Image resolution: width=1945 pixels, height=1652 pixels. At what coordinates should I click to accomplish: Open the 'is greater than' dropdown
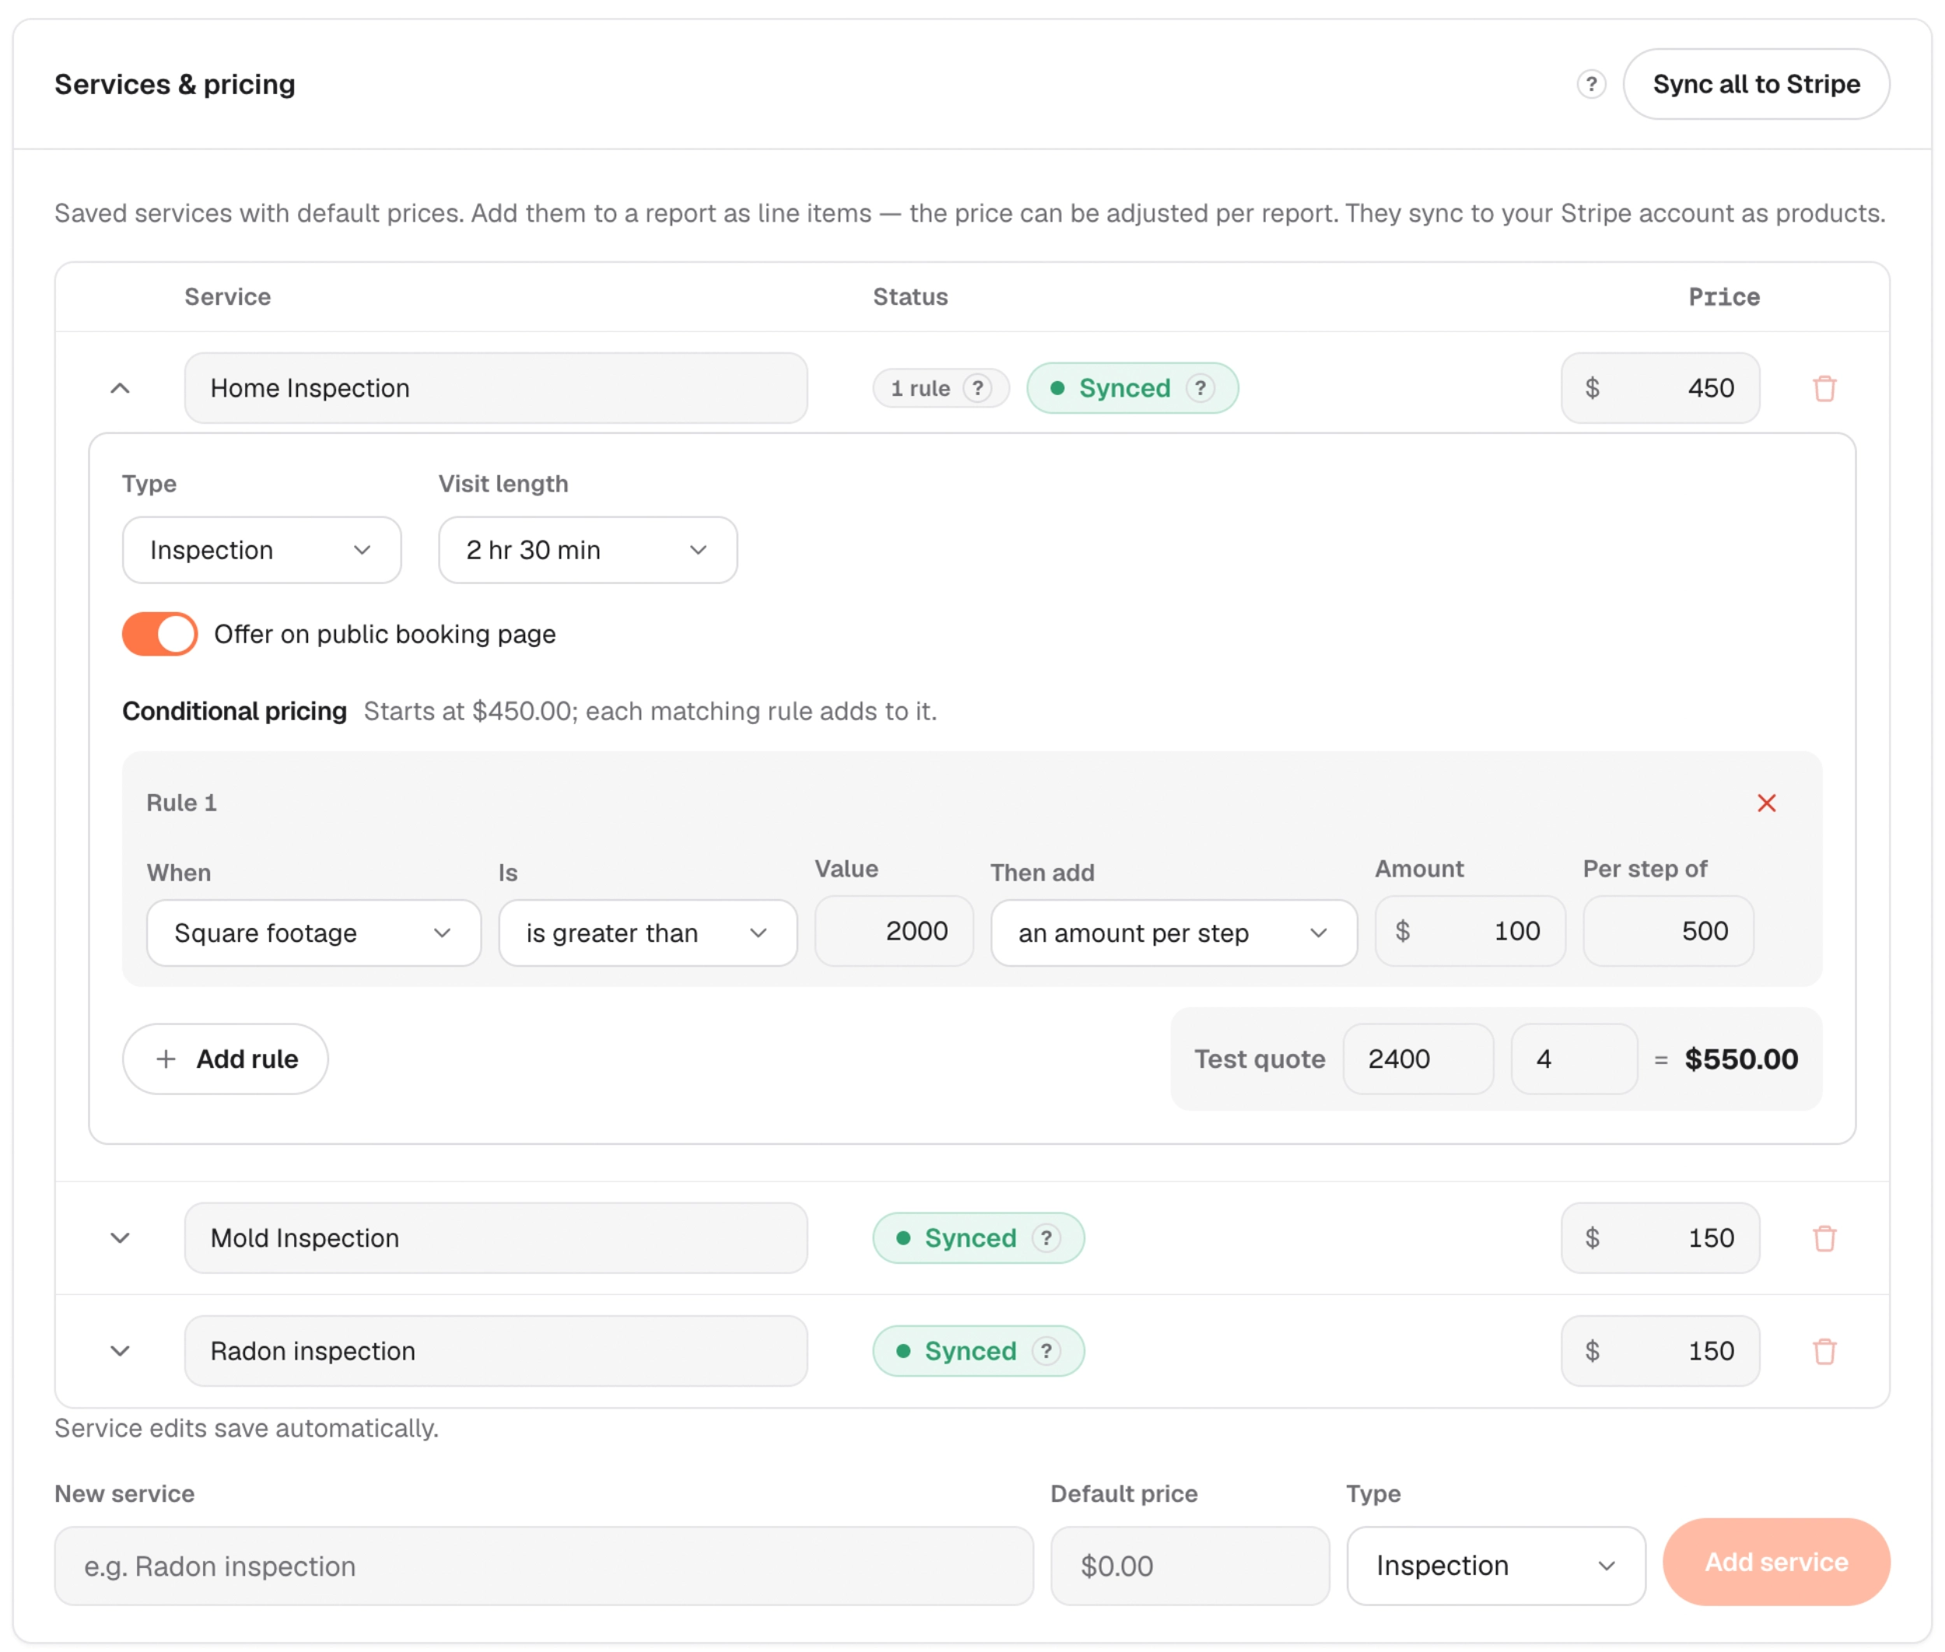[x=647, y=933]
